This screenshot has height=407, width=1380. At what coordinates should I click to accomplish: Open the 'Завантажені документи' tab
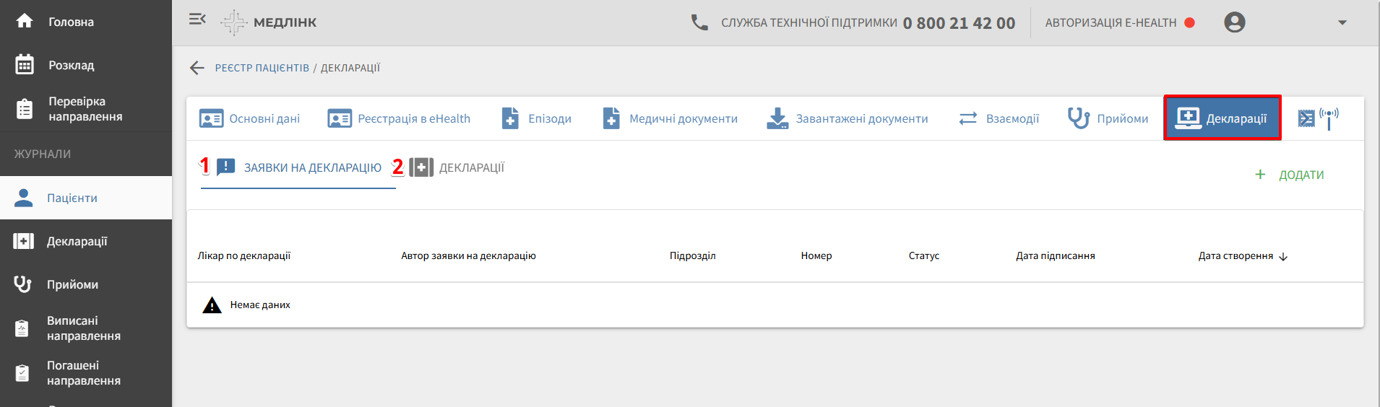848,118
